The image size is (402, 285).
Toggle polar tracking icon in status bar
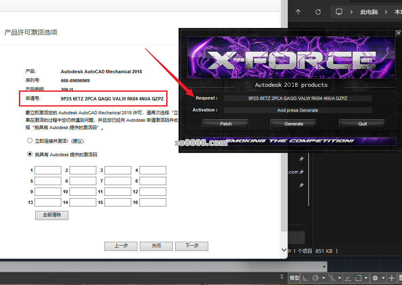coord(316,278)
